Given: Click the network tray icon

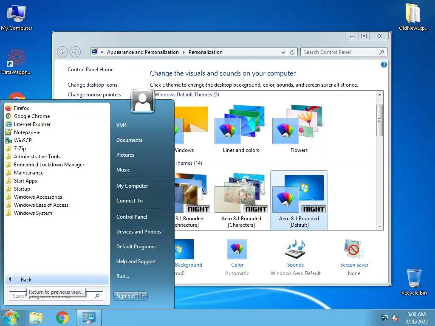Looking at the screenshot, I should click(385, 318).
